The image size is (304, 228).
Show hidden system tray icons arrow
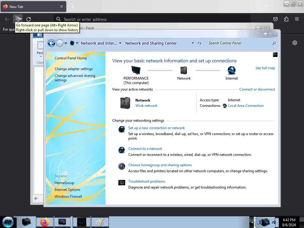point(252,222)
